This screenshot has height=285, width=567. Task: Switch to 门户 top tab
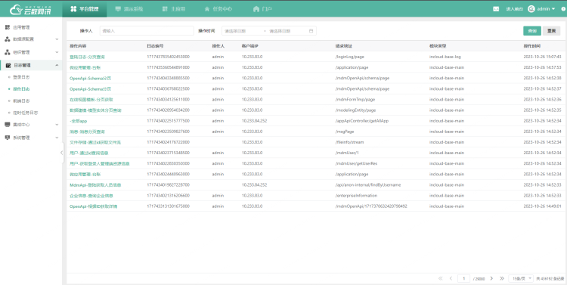tap(262, 9)
